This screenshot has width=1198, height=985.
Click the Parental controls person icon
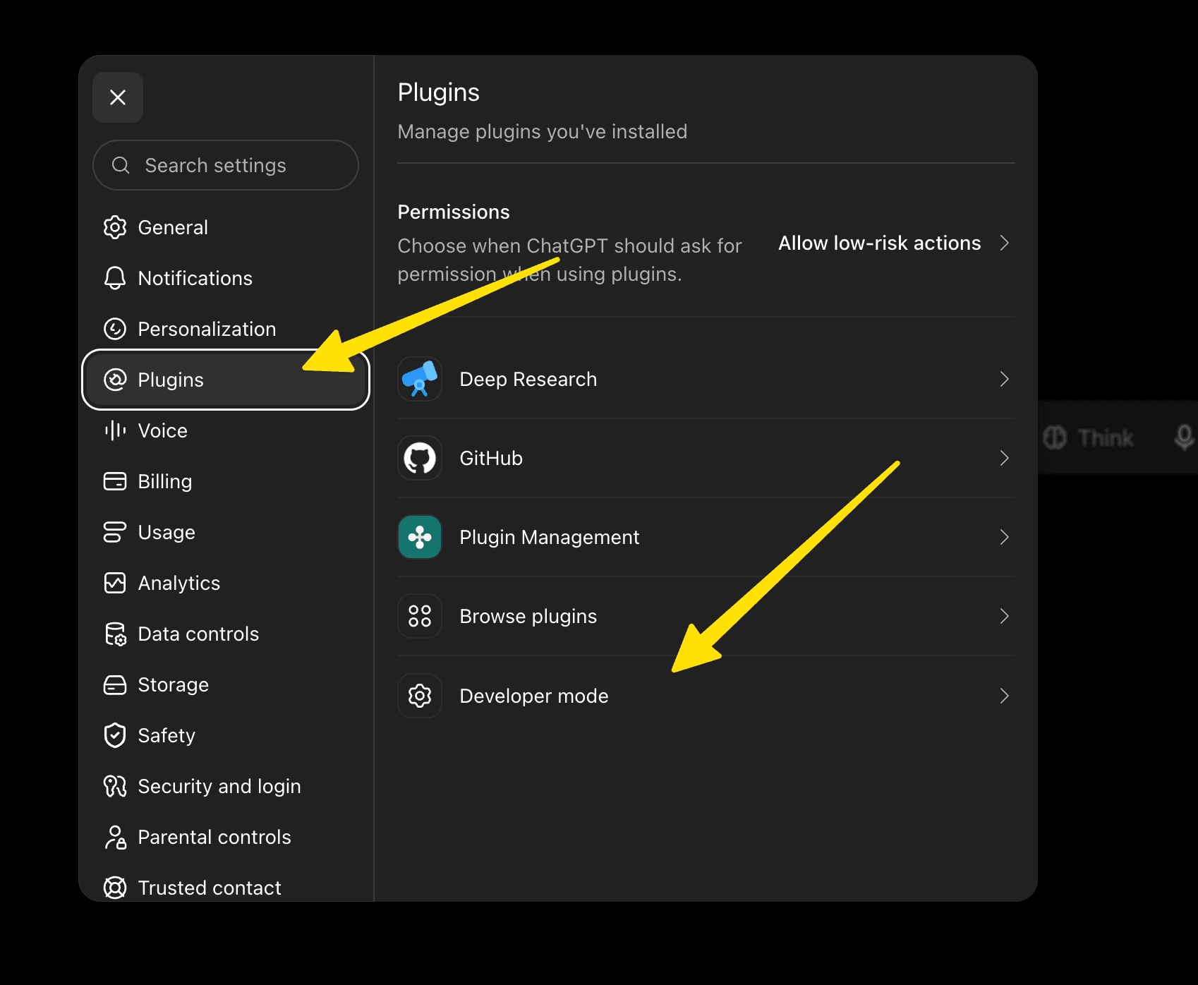115,837
